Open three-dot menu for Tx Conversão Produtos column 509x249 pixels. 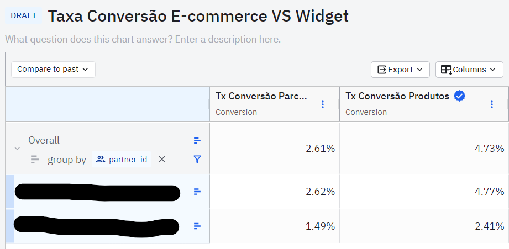pos(491,104)
